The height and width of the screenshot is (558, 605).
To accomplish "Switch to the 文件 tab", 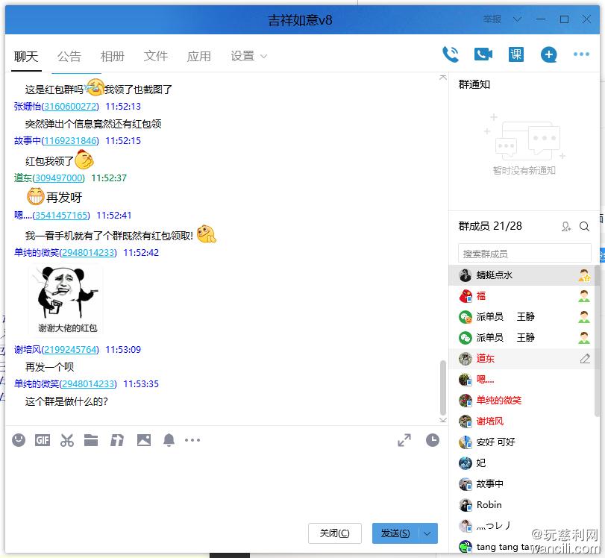I will click(155, 55).
